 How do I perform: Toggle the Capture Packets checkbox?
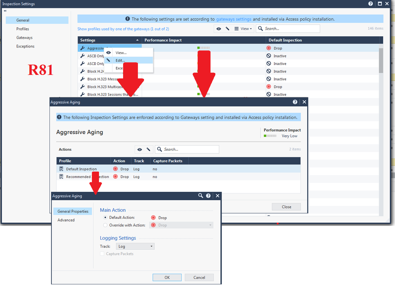pos(102,254)
